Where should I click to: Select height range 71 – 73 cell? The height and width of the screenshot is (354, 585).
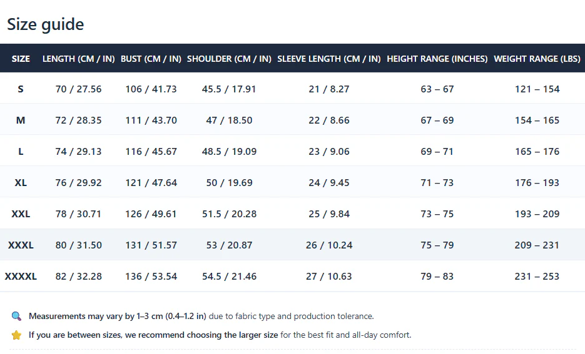pos(437,183)
